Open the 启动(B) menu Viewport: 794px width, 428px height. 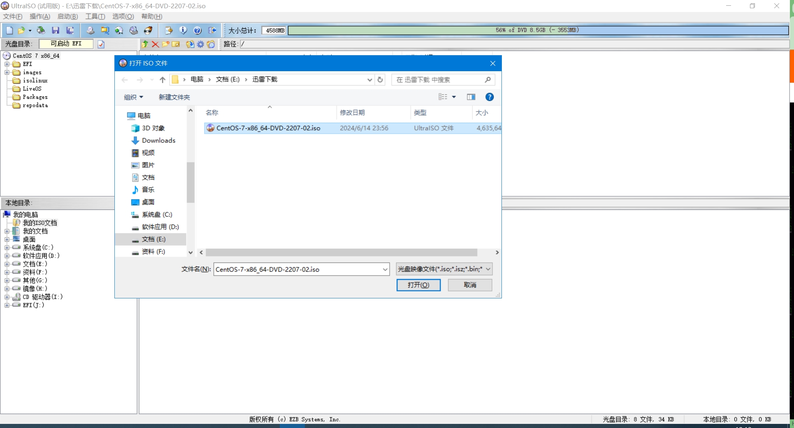[67, 16]
